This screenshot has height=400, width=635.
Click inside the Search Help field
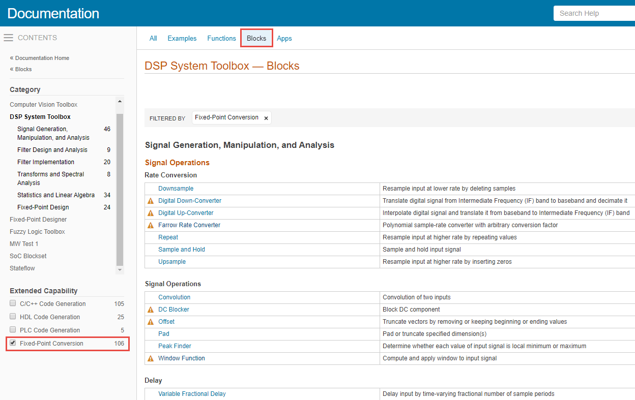tap(593, 13)
